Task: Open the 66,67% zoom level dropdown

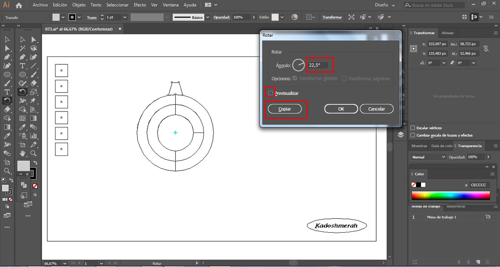Action: [x=65, y=263]
